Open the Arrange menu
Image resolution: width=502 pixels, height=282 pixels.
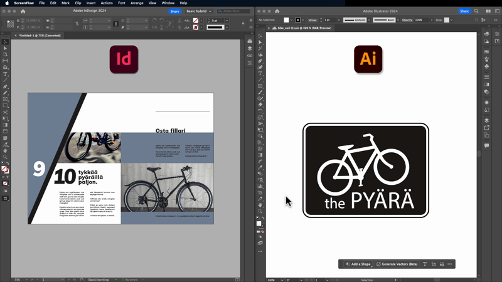click(137, 3)
